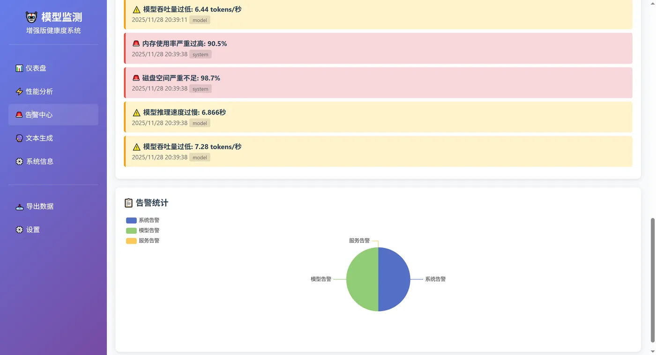Click the system tag on the 磁盘空间严重不足 alert
This screenshot has height=355, width=656.
coord(200,89)
